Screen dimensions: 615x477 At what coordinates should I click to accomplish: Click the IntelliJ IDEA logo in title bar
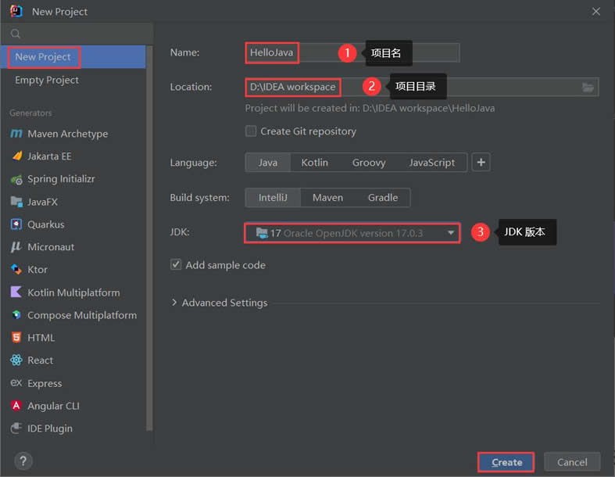pyautogui.click(x=16, y=11)
